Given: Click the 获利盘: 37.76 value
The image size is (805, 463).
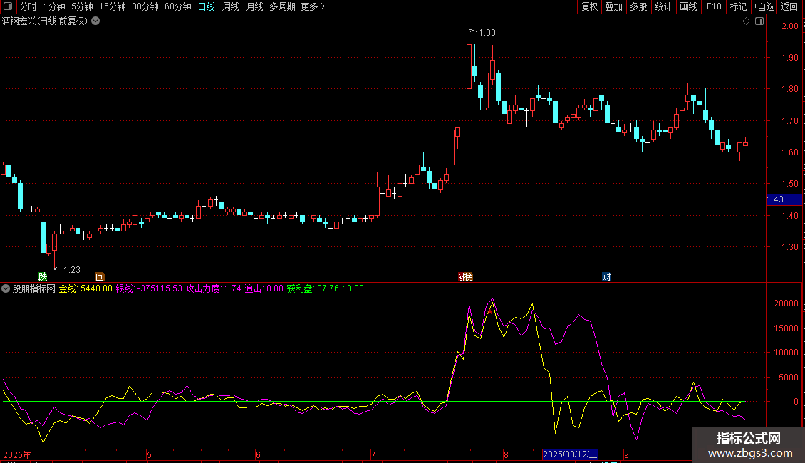Looking at the screenshot, I should pyautogui.click(x=313, y=288).
